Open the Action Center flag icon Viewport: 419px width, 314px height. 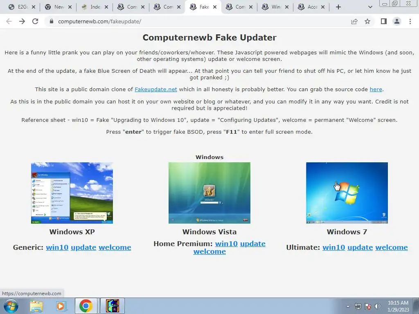pos(368,306)
